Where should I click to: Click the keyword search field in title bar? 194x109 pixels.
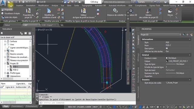click(117, 2)
